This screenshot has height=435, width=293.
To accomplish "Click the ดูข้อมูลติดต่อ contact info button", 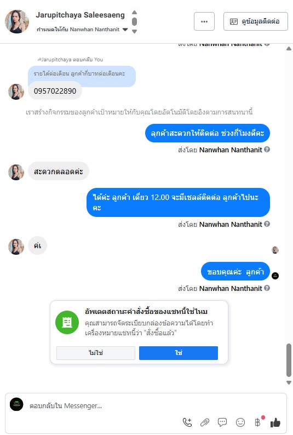I will [x=256, y=21].
